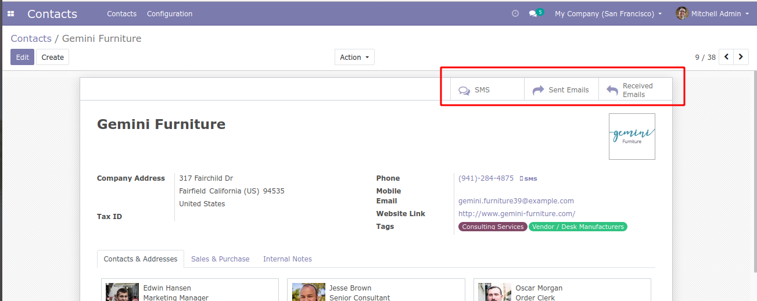Switch to Internal Notes tab

tap(288, 259)
